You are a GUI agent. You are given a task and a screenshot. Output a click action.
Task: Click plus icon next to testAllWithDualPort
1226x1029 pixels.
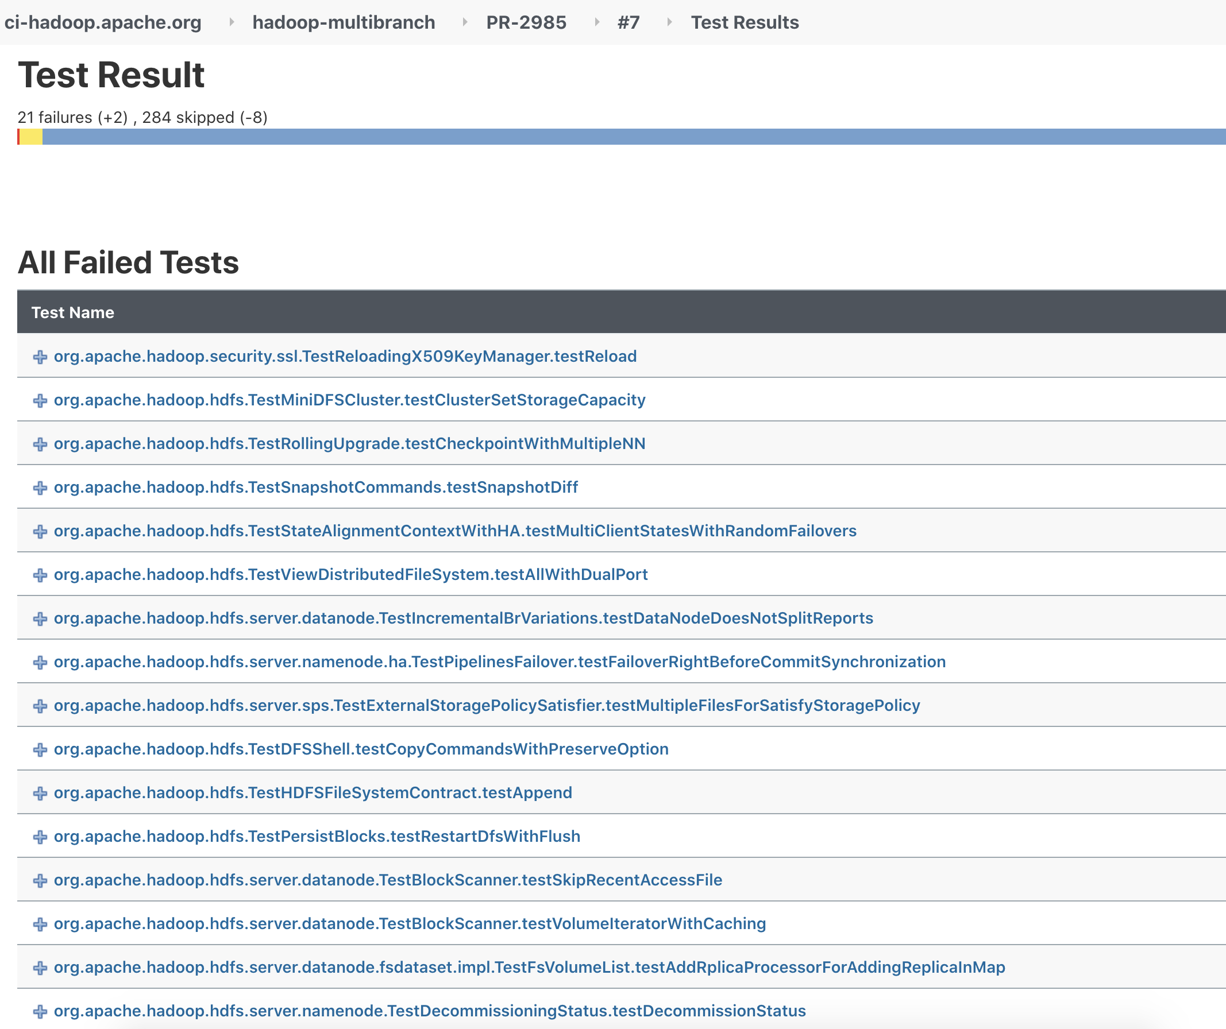40,575
